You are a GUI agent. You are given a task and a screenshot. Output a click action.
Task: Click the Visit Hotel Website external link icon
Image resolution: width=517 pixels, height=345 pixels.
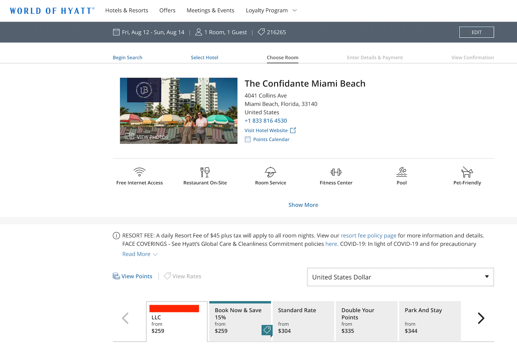293,130
